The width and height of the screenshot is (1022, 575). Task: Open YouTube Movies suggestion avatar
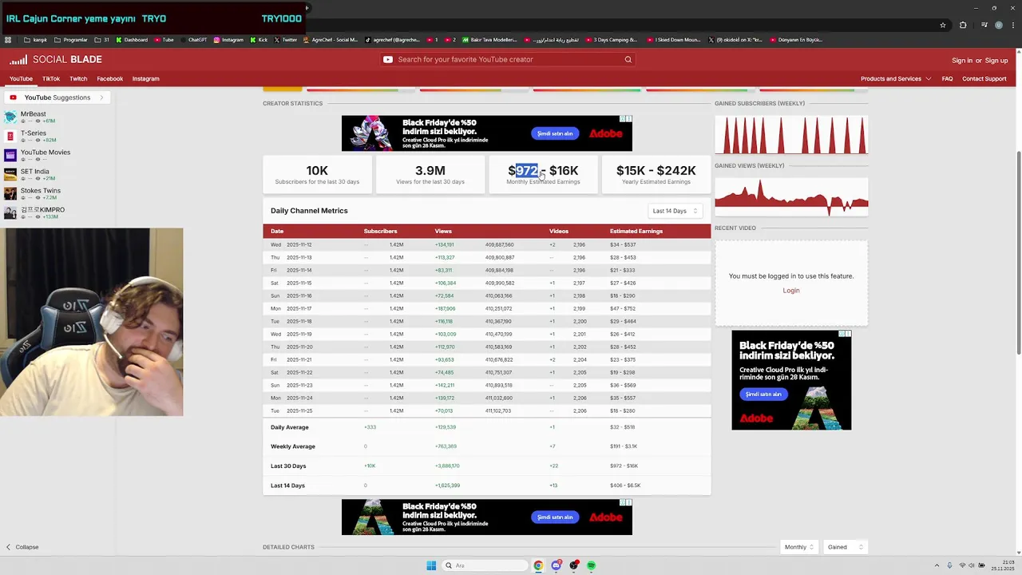click(10, 155)
